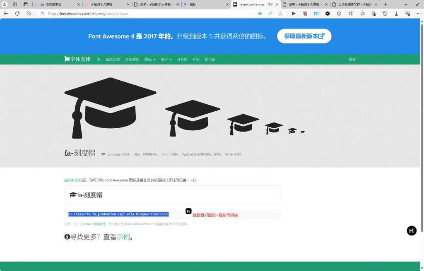This screenshot has width=424, height=271.
Task: Open the browser profile avatar
Action: tap(5, 4)
